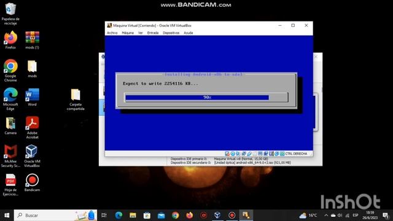
Task: Click the hard disk activity status icon
Action: tap(227, 153)
